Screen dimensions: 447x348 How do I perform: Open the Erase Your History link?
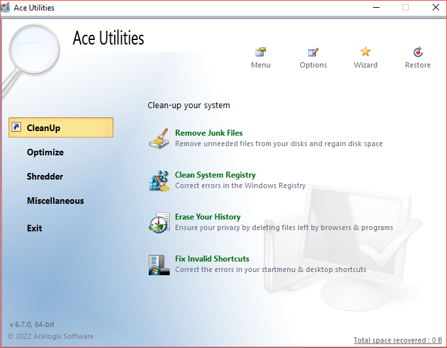pyautogui.click(x=208, y=217)
